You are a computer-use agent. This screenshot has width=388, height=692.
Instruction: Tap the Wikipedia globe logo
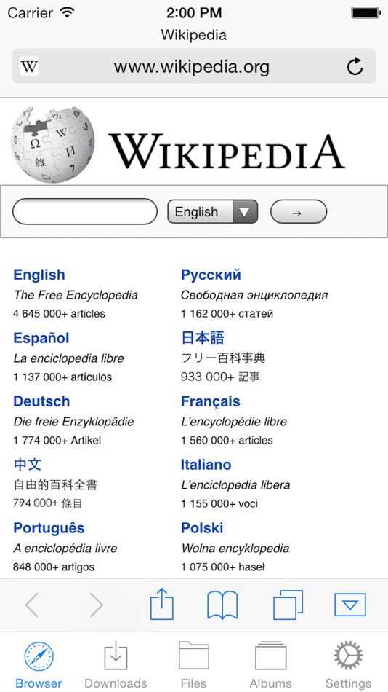tap(52, 145)
